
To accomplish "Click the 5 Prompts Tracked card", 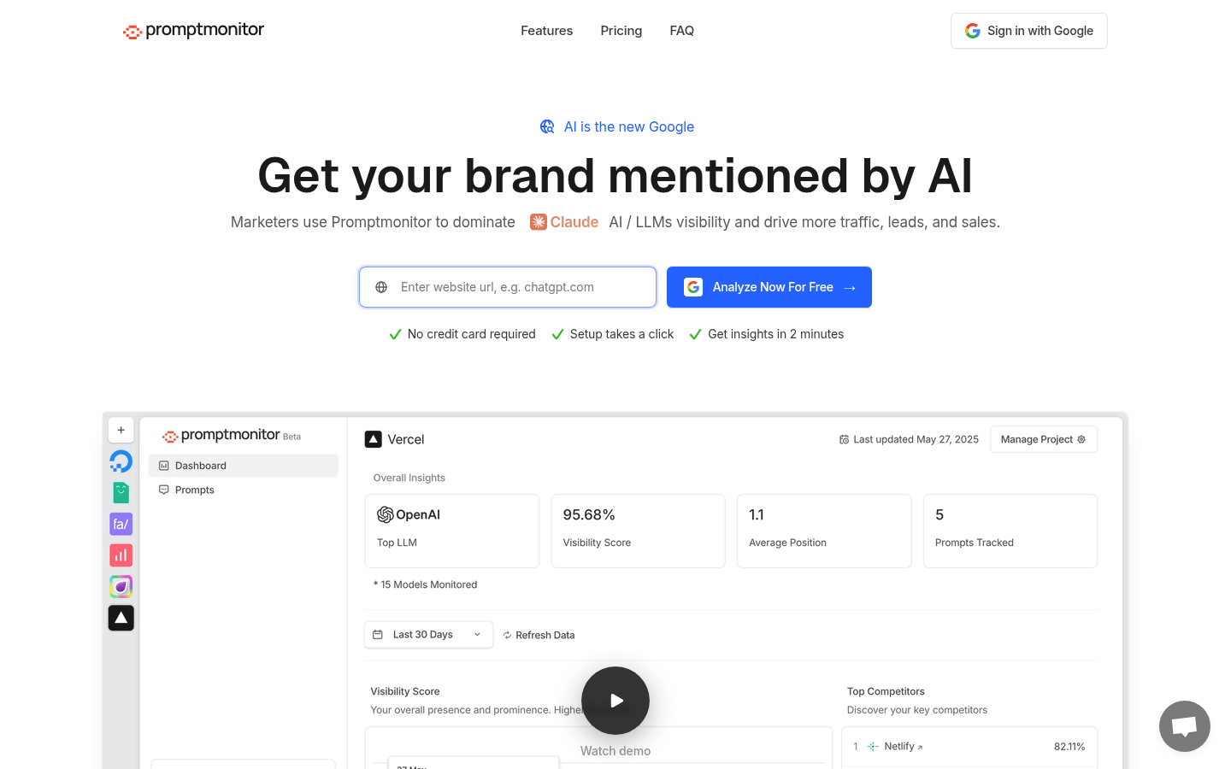I will pos(1010,531).
